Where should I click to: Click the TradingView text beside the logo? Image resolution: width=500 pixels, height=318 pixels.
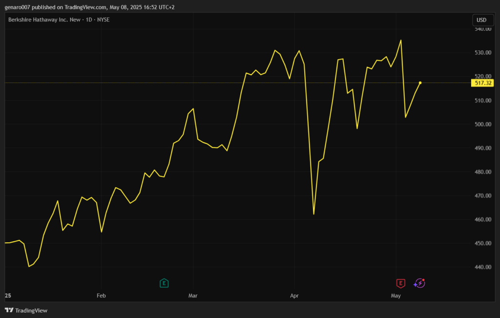pos(31,310)
